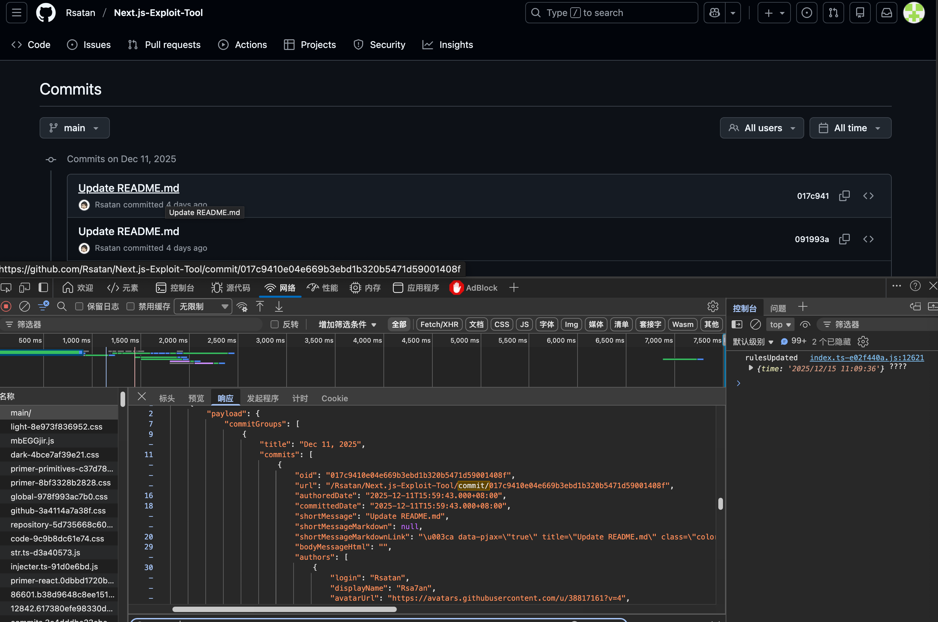
Task: Enable the 禁用缓存 checkbox
Action: (130, 306)
